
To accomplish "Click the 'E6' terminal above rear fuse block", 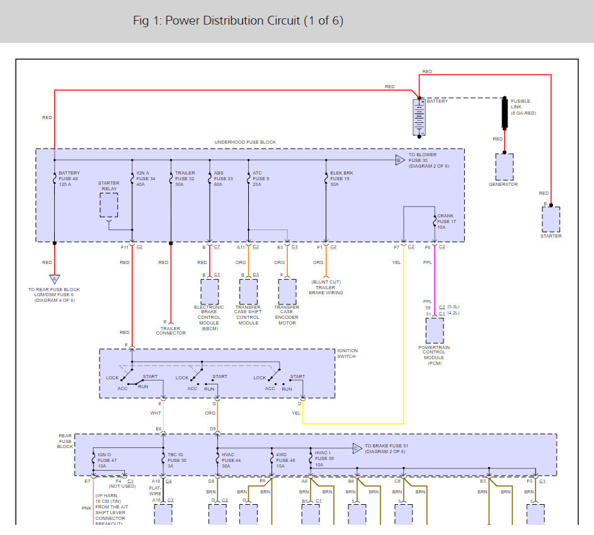I will (159, 429).
